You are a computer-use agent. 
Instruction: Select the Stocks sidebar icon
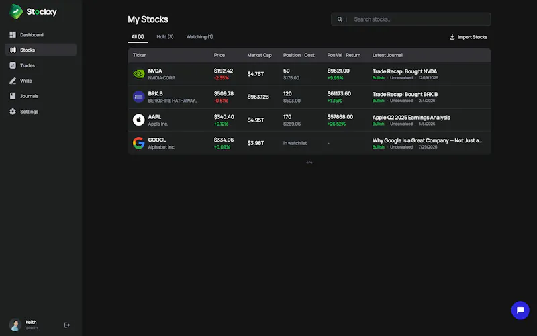[x=13, y=50]
